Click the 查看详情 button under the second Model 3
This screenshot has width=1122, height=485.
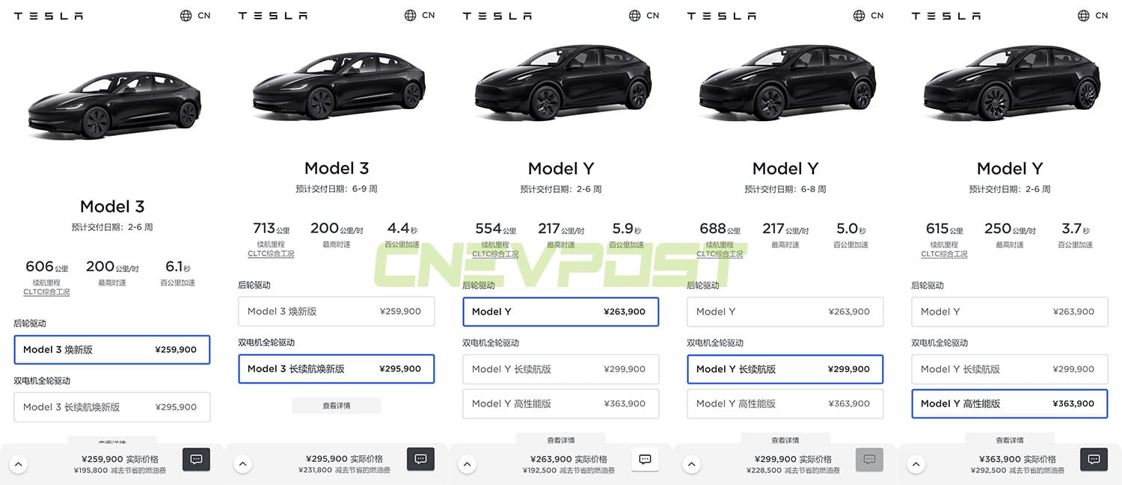pos(337,405)
